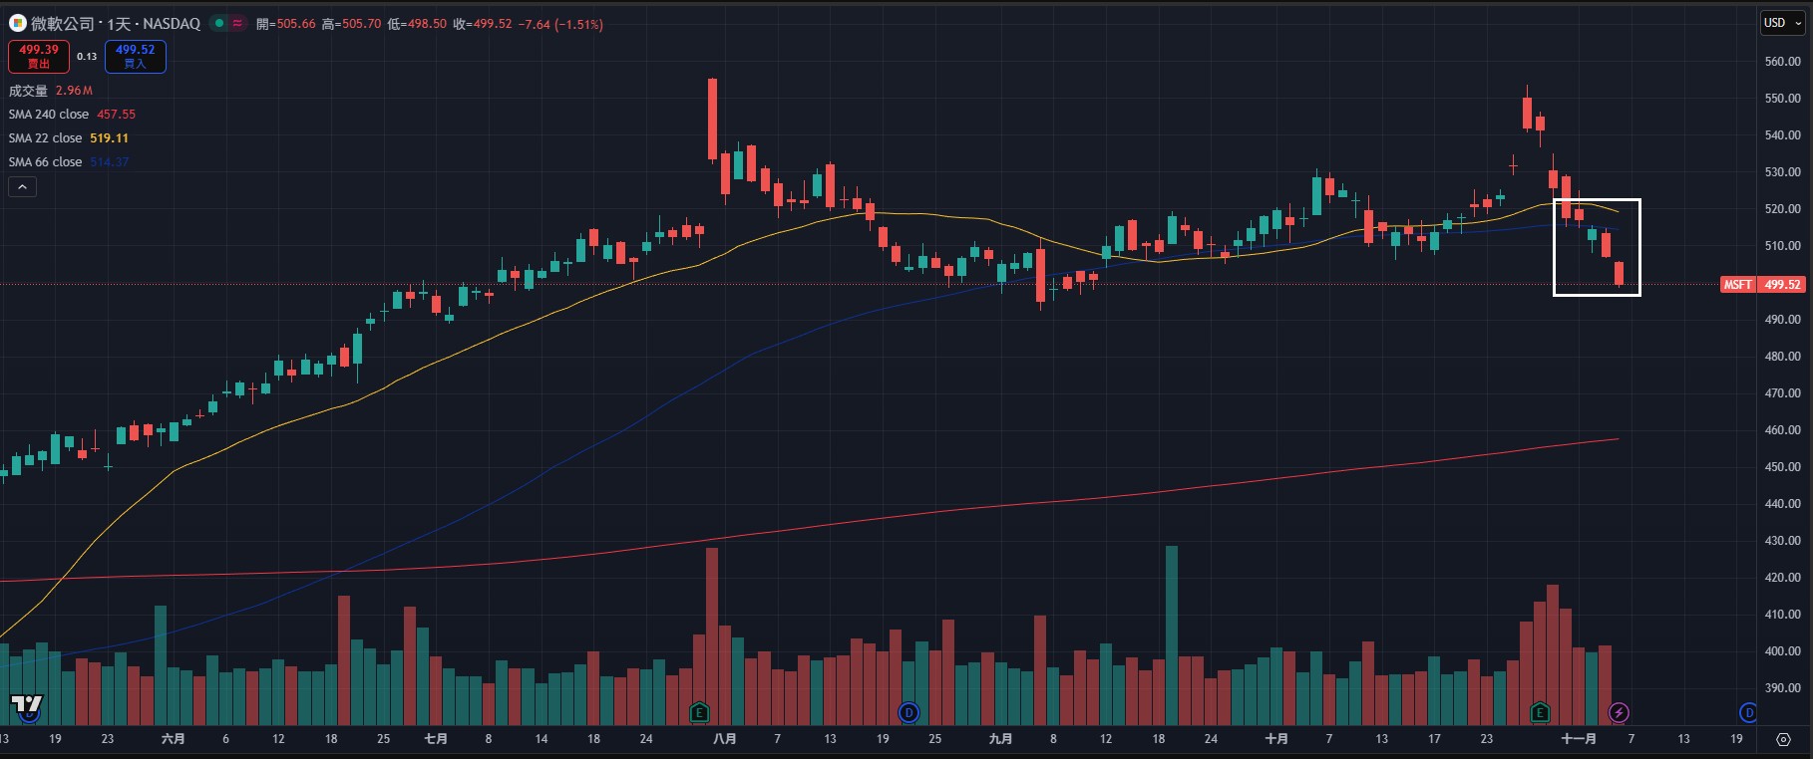Click the 微軟公司 symbol title in the legend
The image size is (1813, 759).
[x=63, y=23]
